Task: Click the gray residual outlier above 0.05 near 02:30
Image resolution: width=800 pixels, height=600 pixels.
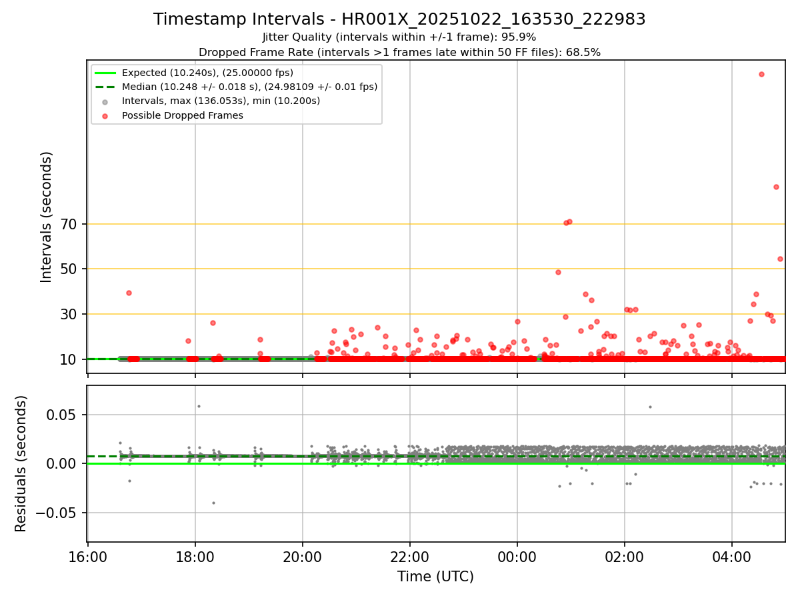Action: click(650, 407)
